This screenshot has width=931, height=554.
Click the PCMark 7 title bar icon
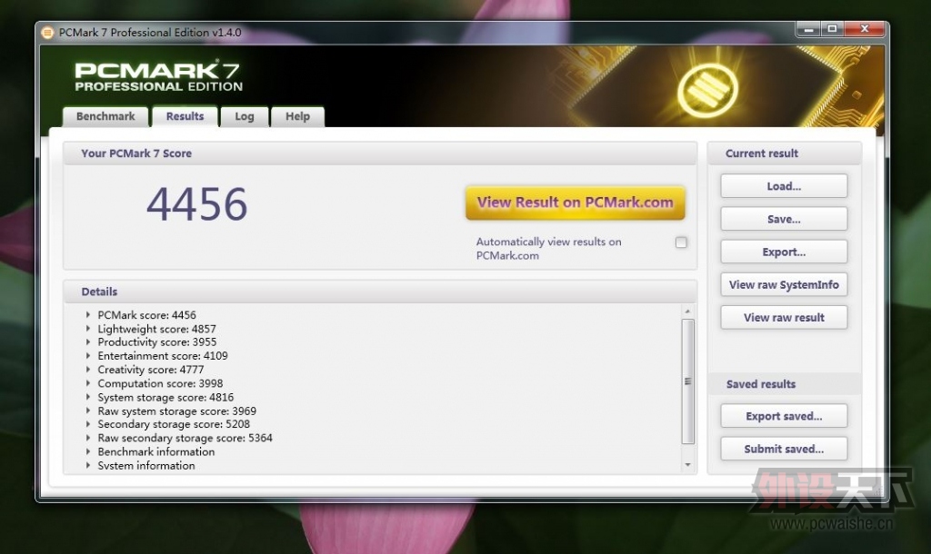tap(47, 33)
